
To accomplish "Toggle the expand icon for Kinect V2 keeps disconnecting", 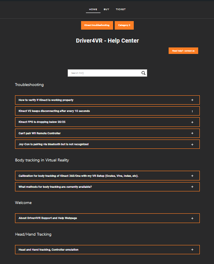I will (192, 111).
